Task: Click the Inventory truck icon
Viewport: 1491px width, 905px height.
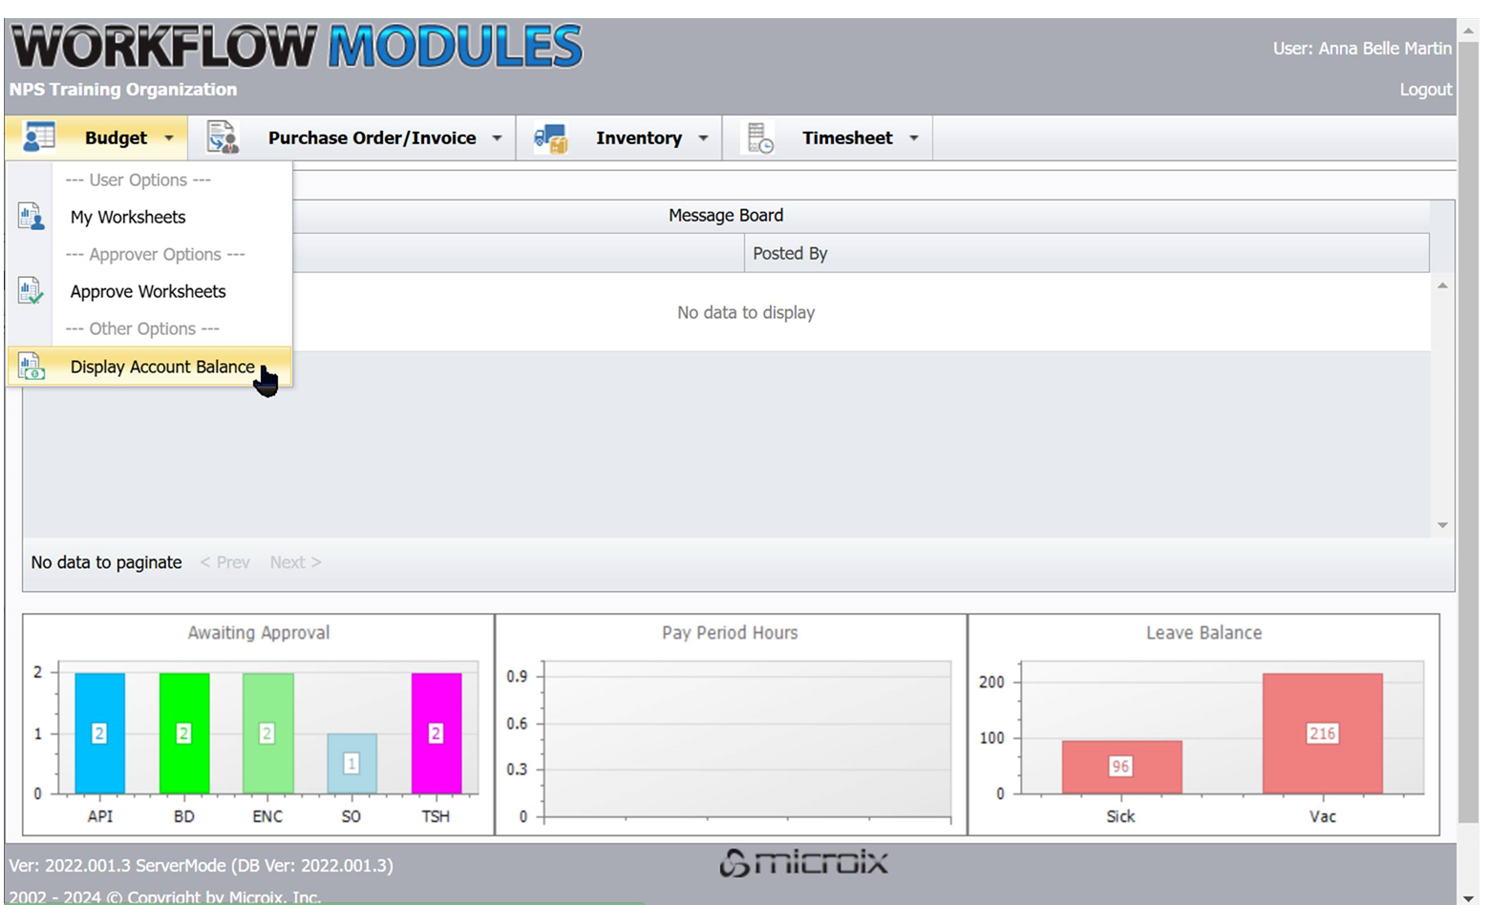Action: (551, 138)
